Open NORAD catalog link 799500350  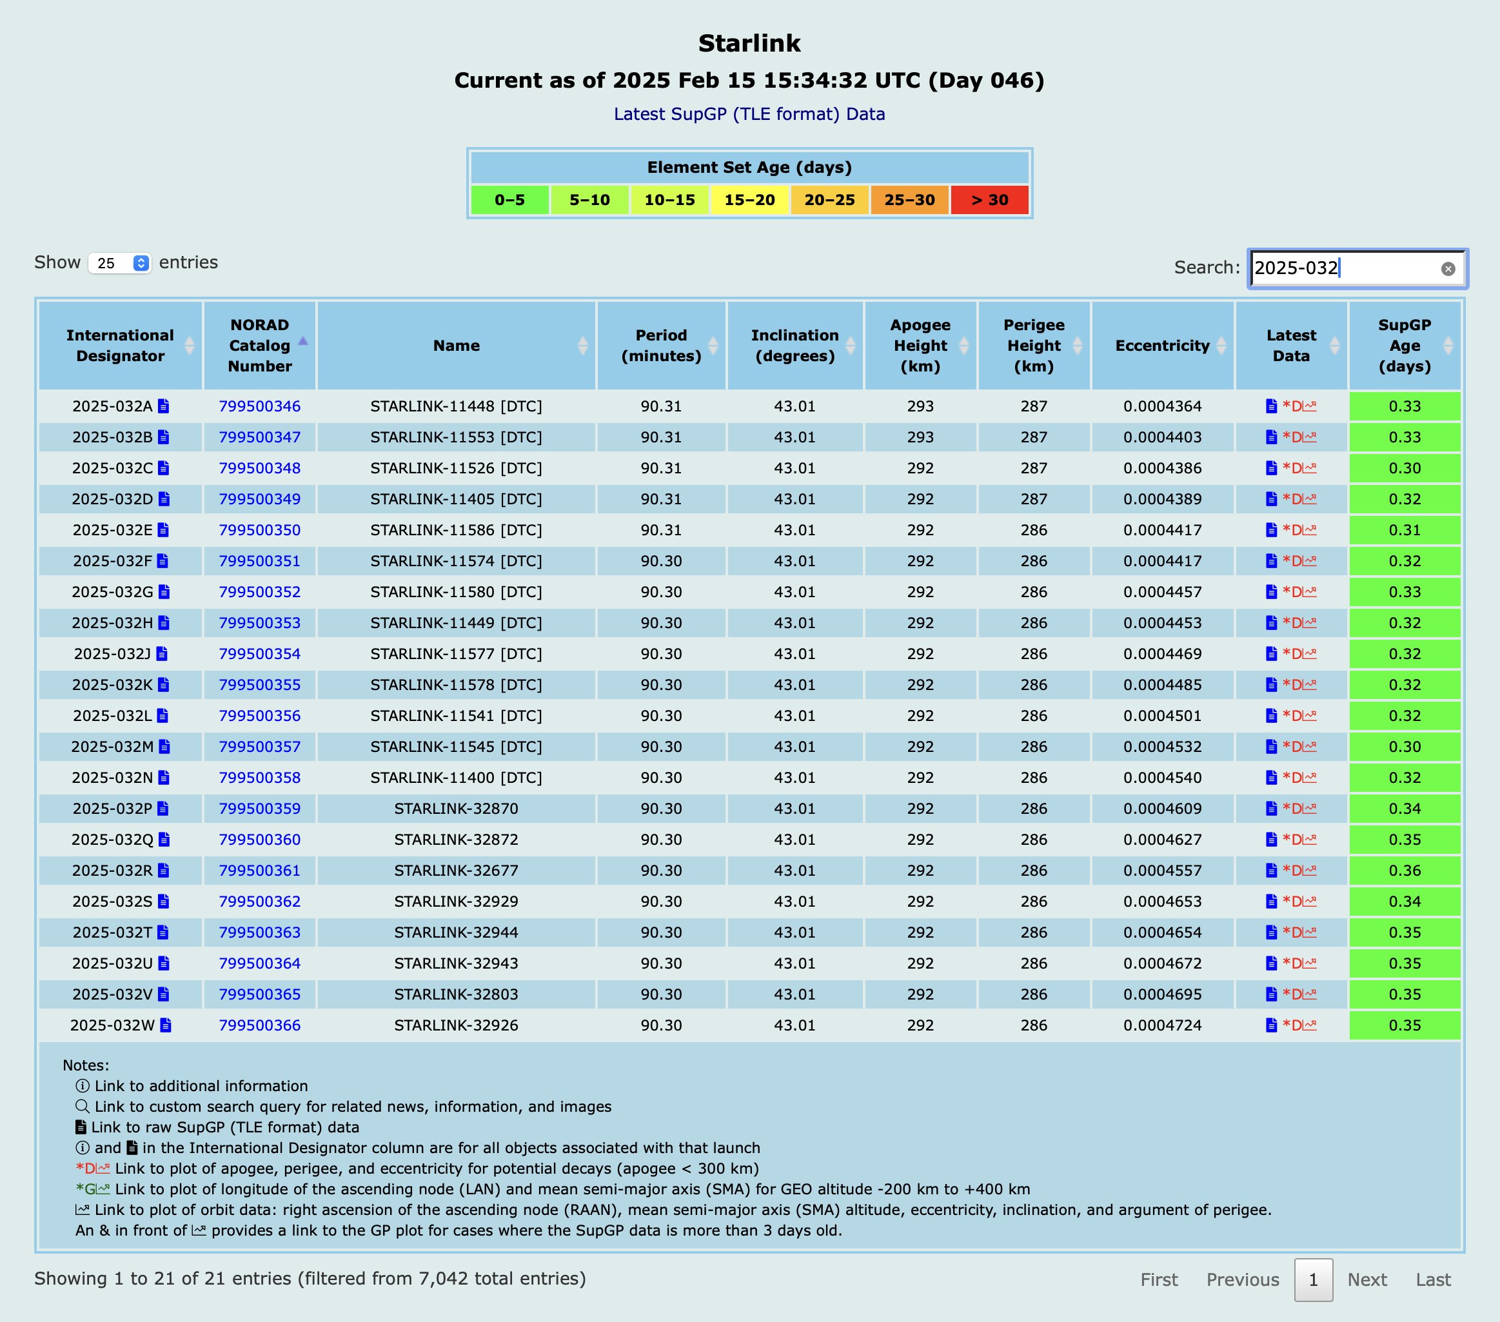click(x=260, y=530)
